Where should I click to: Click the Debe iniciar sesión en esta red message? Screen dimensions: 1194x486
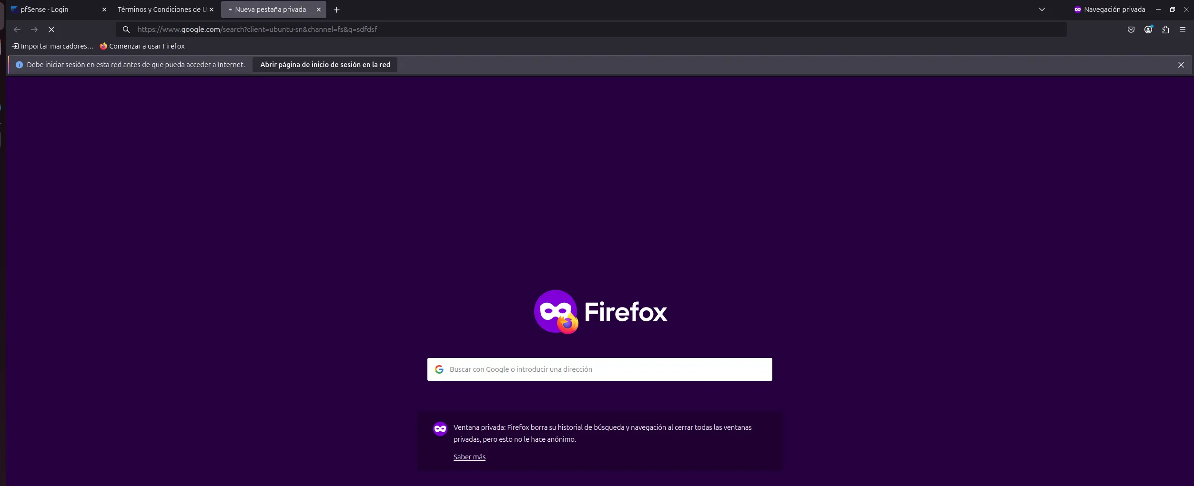(136, 65)
